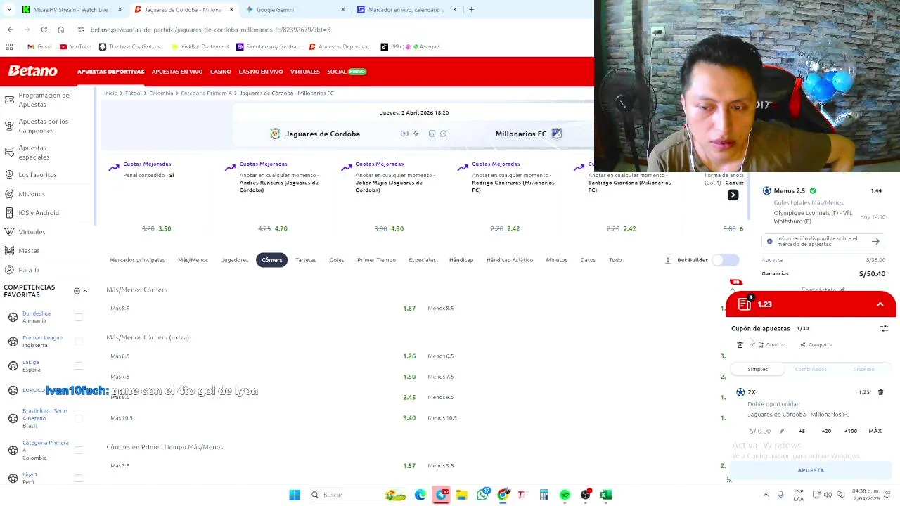
Task: Click the Jaguares de Córdoba team crest
Action: point(275,134)
